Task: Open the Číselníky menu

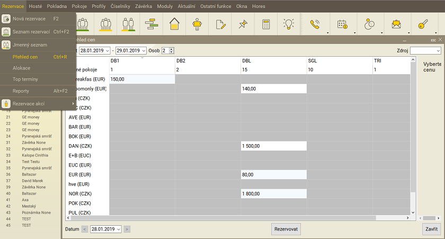Action: point(120,6)
